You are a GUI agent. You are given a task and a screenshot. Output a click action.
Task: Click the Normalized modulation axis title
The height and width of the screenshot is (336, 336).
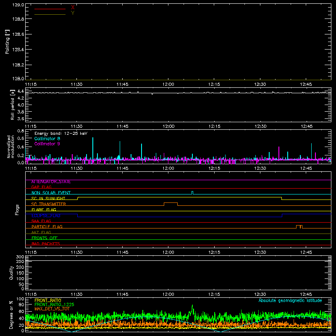10,147
